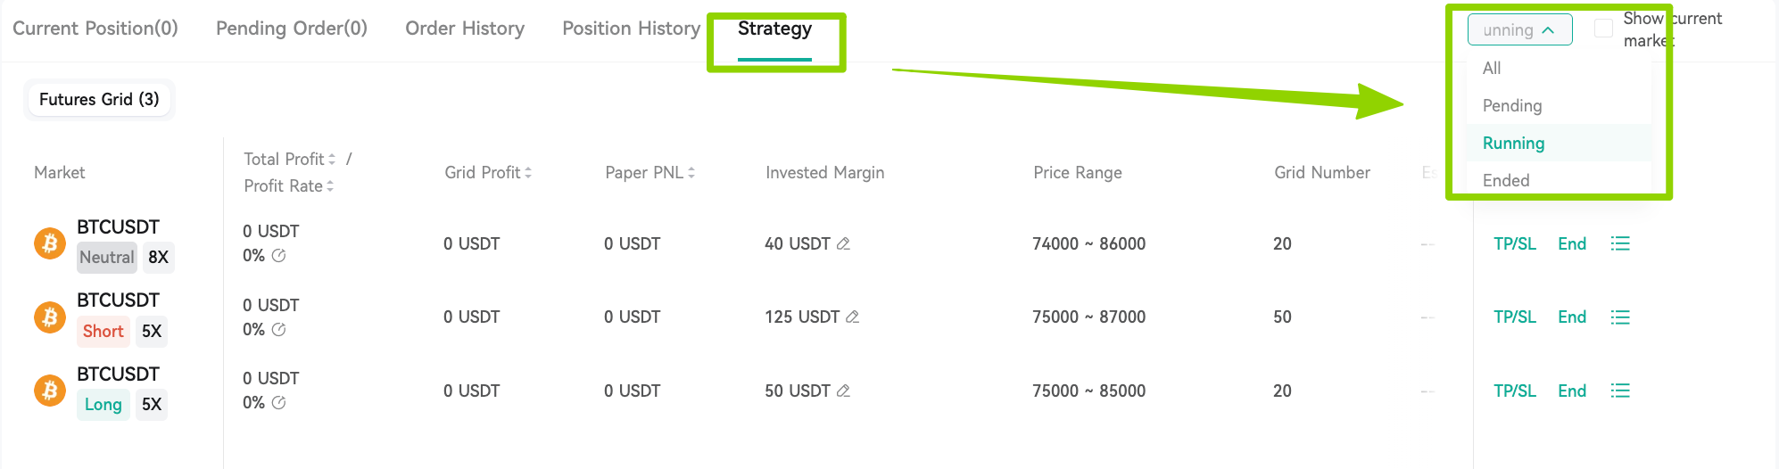1779x469 pixels.
Task: Open details list icon for Neutral 8X grid
Action: click(1620, 243)
